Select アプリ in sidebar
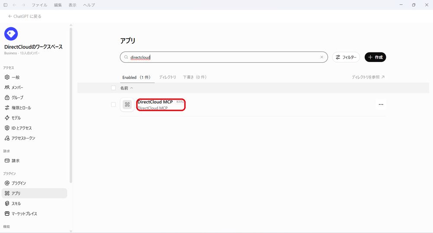This screenshot has height=233, width=433. [35, 193]
